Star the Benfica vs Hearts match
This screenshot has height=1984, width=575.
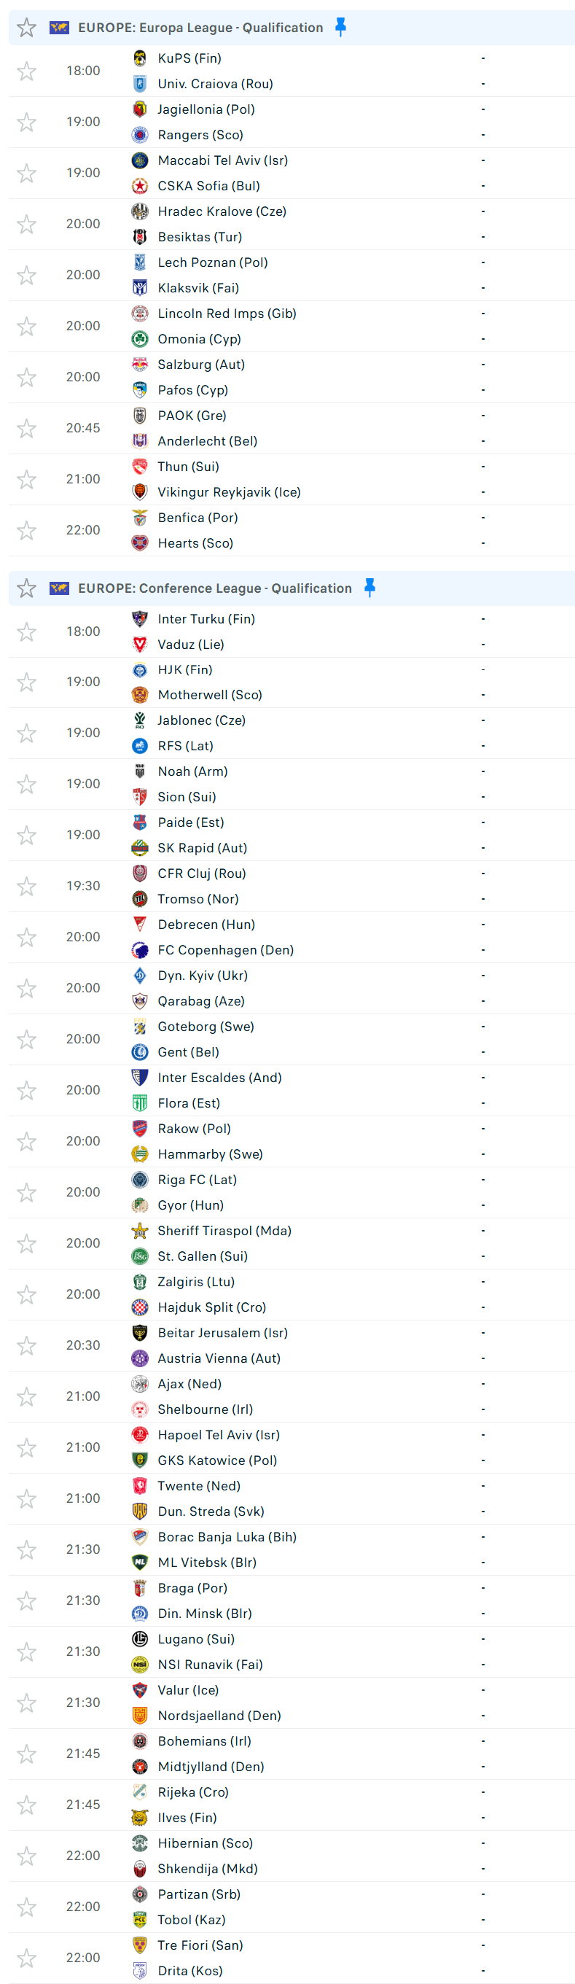(27, 530)
